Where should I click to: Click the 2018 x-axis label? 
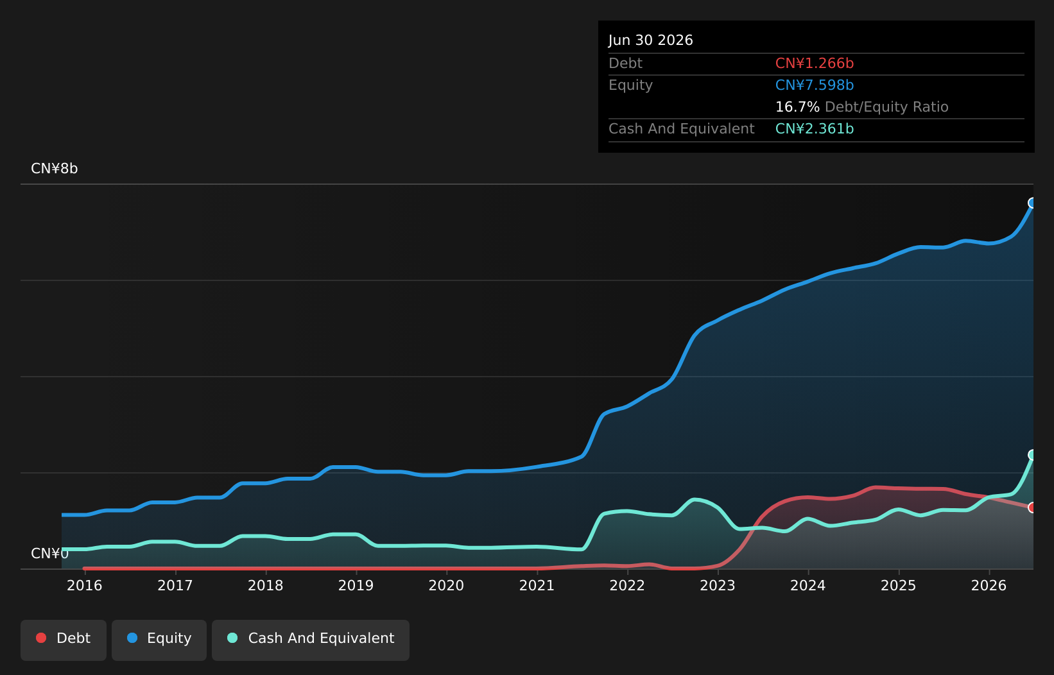[266, 586]
